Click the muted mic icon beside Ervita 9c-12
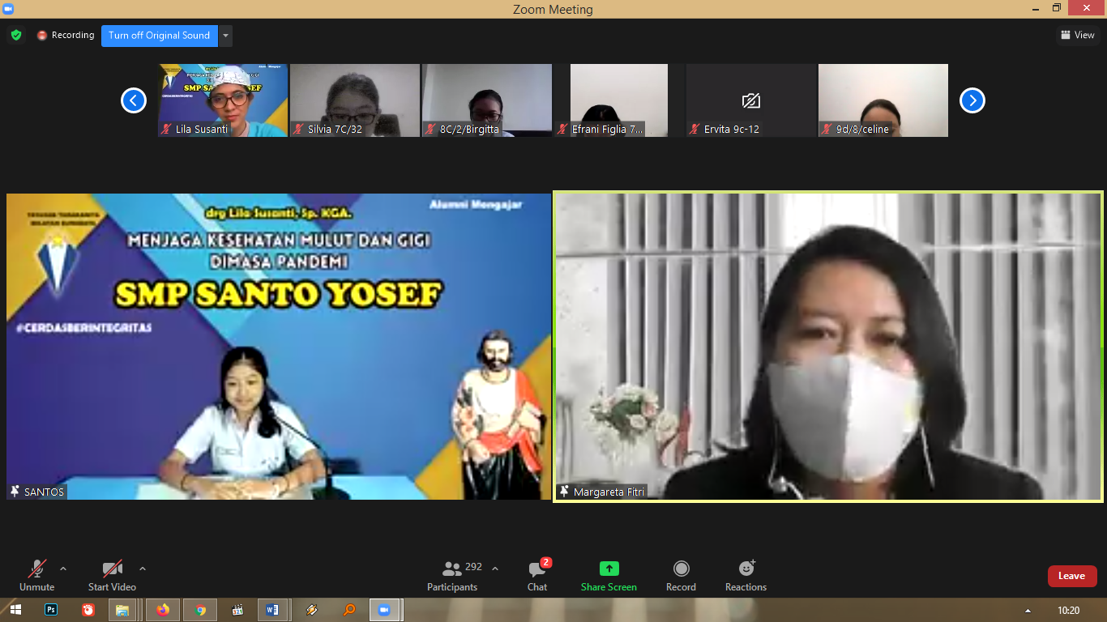The height and width of the screenshot is (622, 1107). 695,129
